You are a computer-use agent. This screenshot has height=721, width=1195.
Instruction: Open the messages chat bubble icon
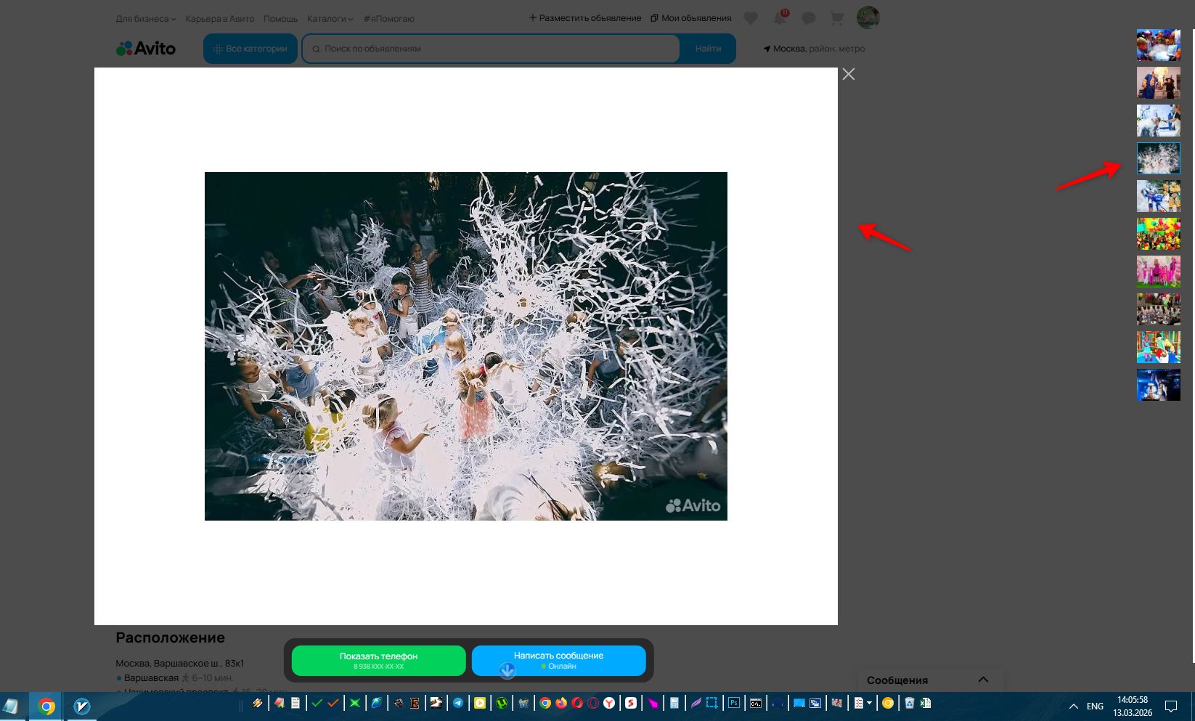point(809,18)
